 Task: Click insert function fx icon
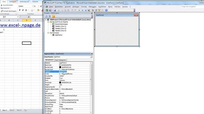29,17
